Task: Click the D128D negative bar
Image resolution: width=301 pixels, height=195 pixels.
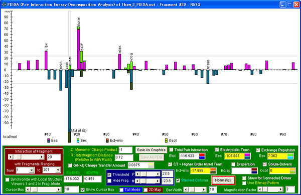Action: (x=208, y=77)
